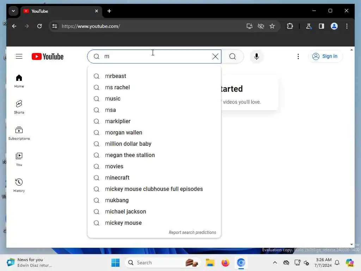Go back with the browser back arrow

[x=14, y=26]
